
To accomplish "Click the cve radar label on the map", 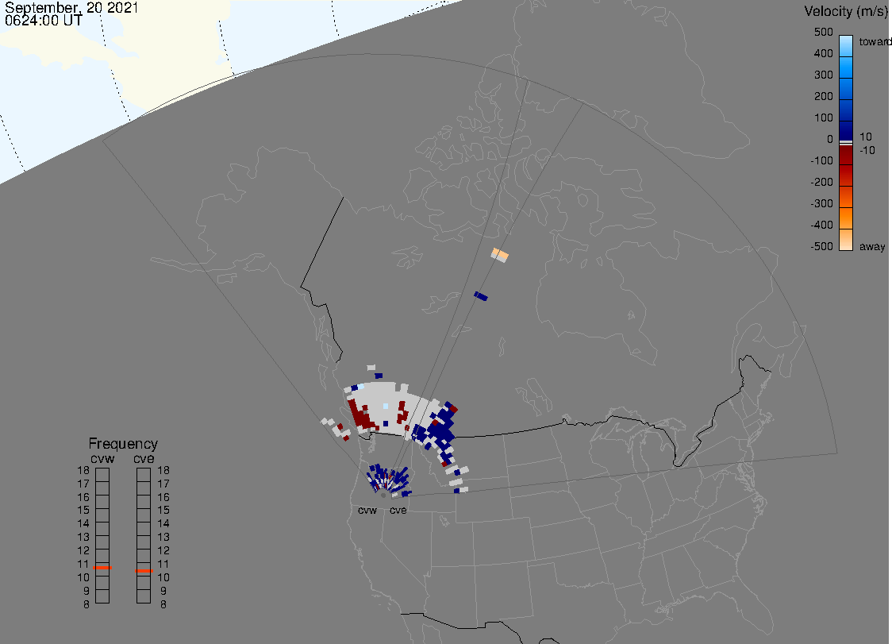I will click(398, 510).
